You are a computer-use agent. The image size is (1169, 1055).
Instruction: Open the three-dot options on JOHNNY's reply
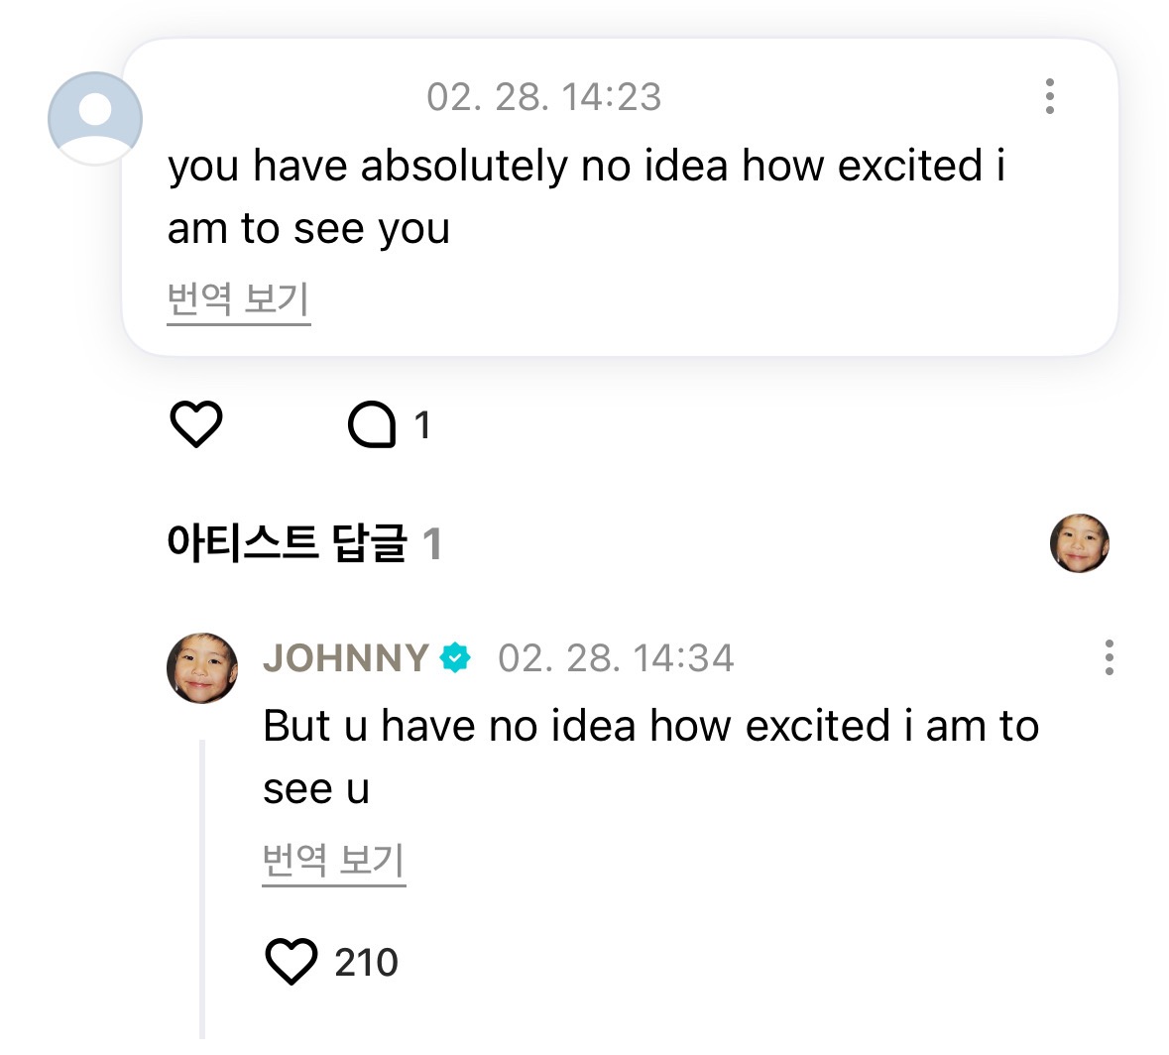click(1109, 657)
